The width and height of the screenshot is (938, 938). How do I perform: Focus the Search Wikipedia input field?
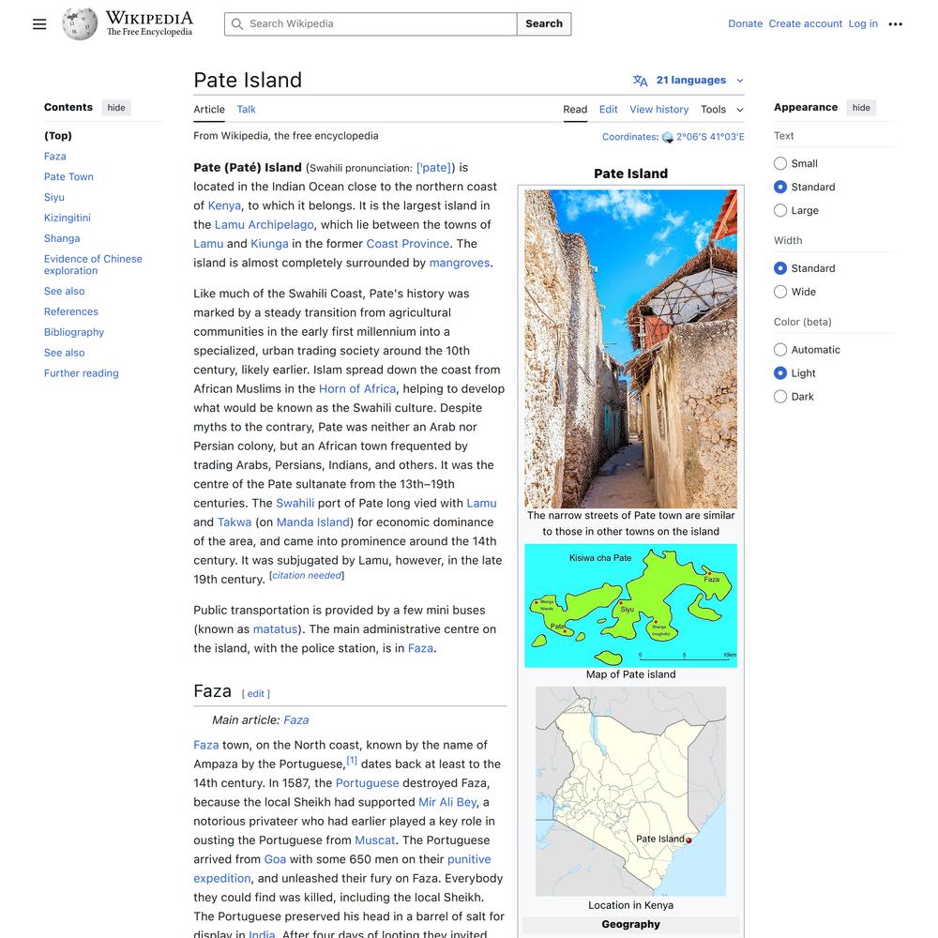(371, 24)
